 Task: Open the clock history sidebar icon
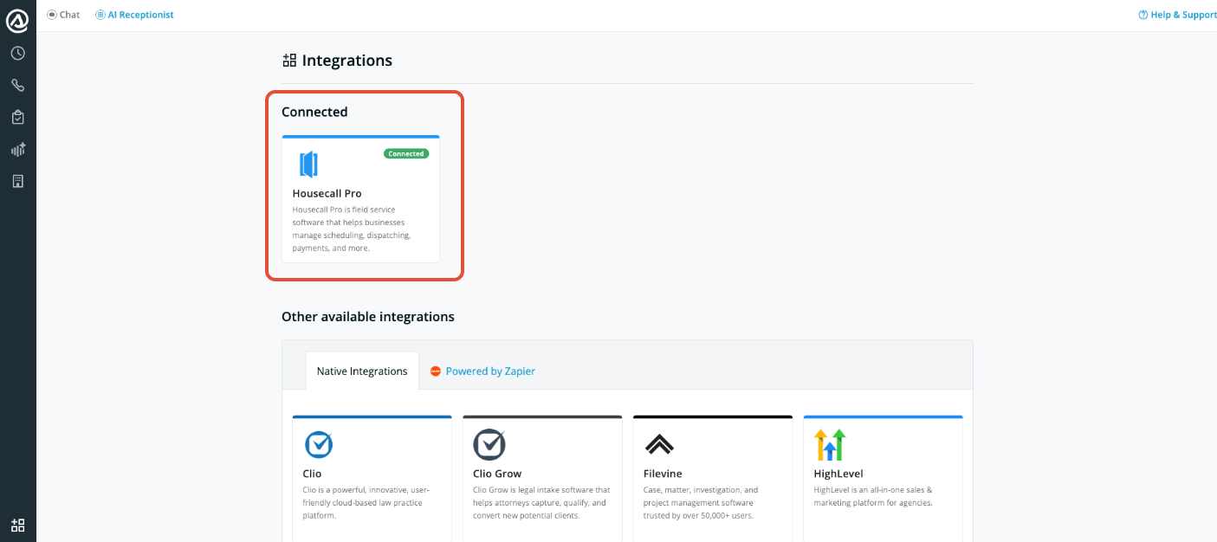pyautogui.click(x=17, y=54)
